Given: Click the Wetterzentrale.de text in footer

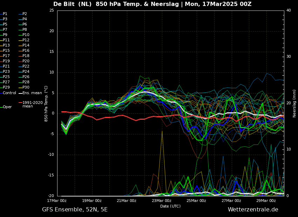Looking at the screenshot, I should pos(253,210).
